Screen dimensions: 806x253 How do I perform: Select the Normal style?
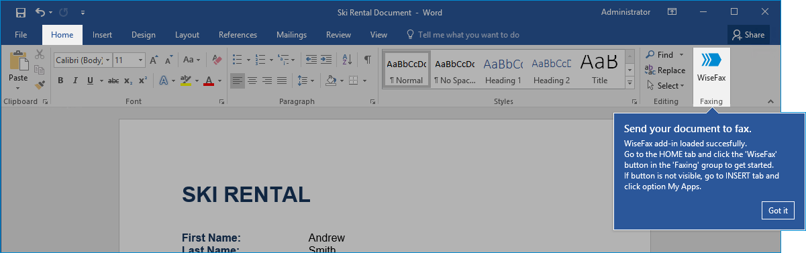click(x=406, y=70)
